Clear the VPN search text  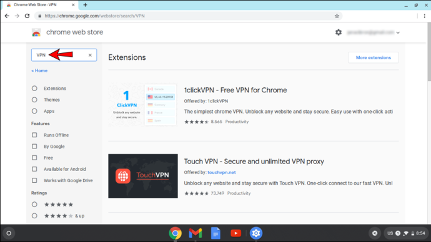[90, 55]
